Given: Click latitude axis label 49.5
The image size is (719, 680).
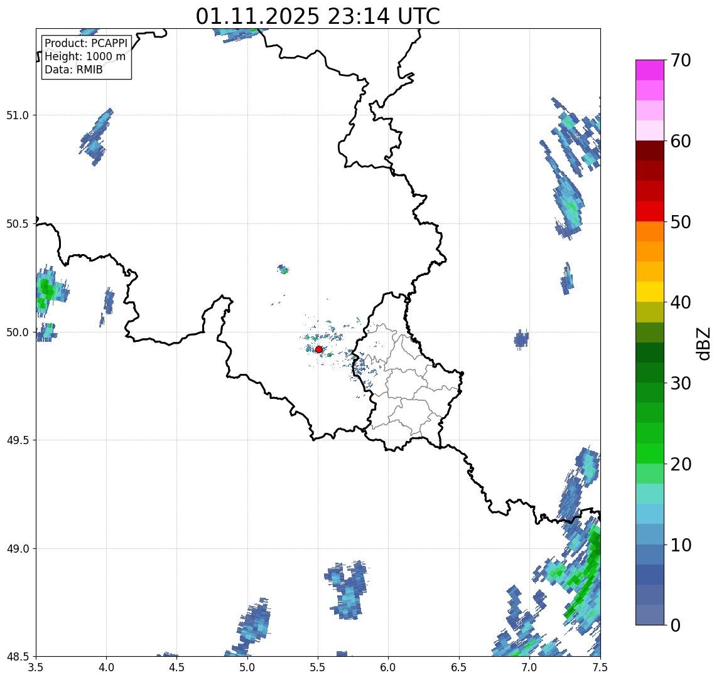Looking at the screenshot, I should [x=18, y=440].
